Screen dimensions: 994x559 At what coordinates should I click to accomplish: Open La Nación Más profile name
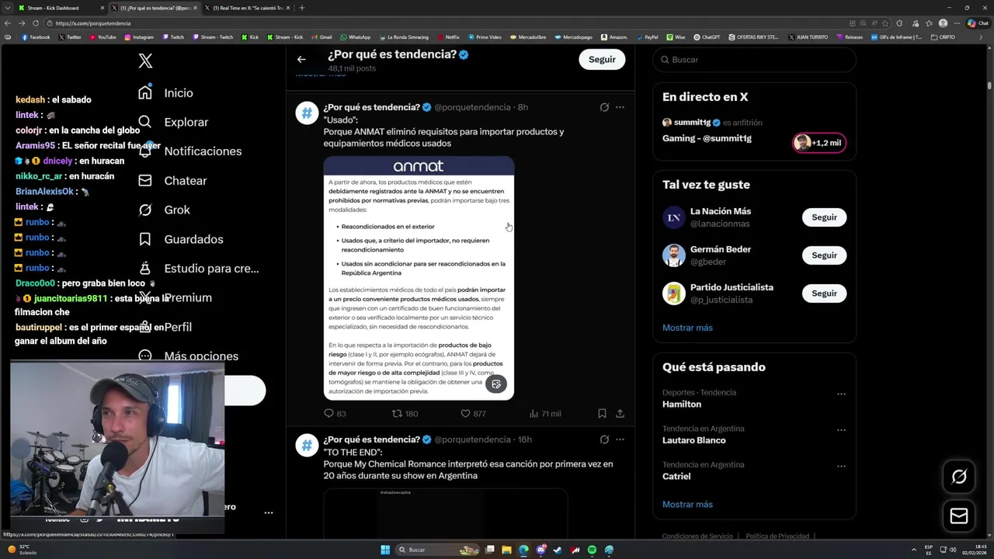(721, 211)
